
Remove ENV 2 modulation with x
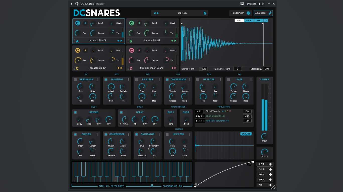click(x=204, y=116)
